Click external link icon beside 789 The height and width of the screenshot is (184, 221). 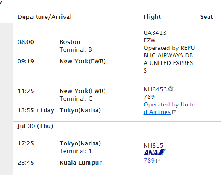coord(158,161)
